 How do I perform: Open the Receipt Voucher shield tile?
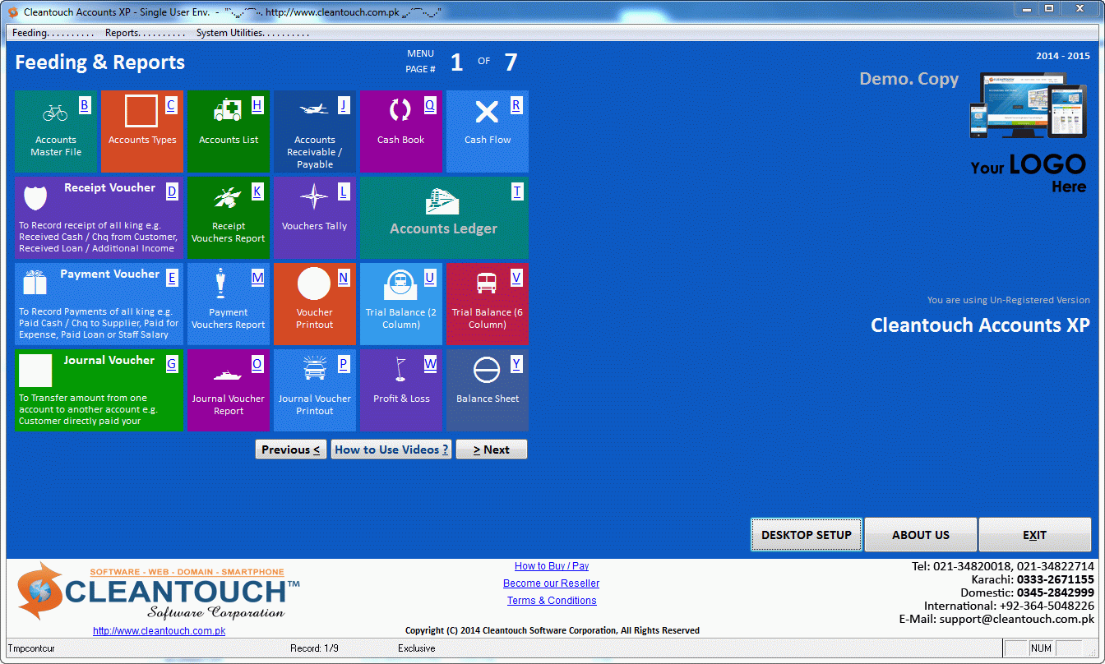pyautogui.click(x=99, y=218)
